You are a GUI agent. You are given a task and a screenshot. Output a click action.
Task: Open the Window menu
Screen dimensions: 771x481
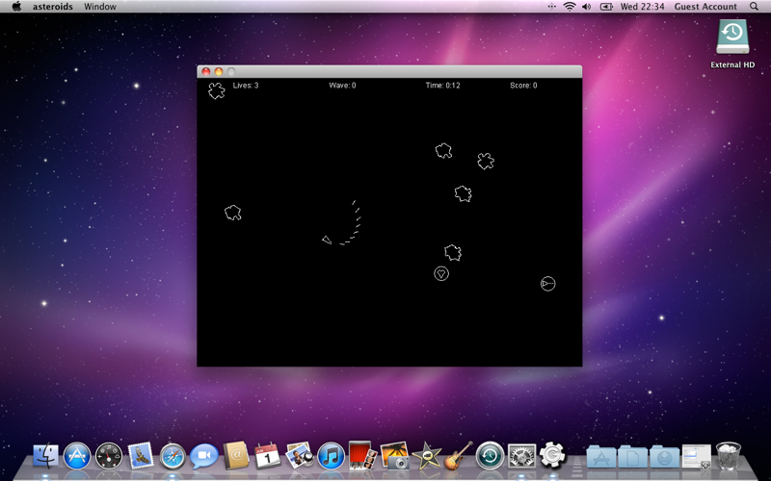[x=100, y=7]
